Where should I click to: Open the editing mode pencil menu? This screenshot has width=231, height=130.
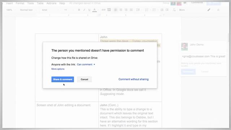click(x=209, y=10)
